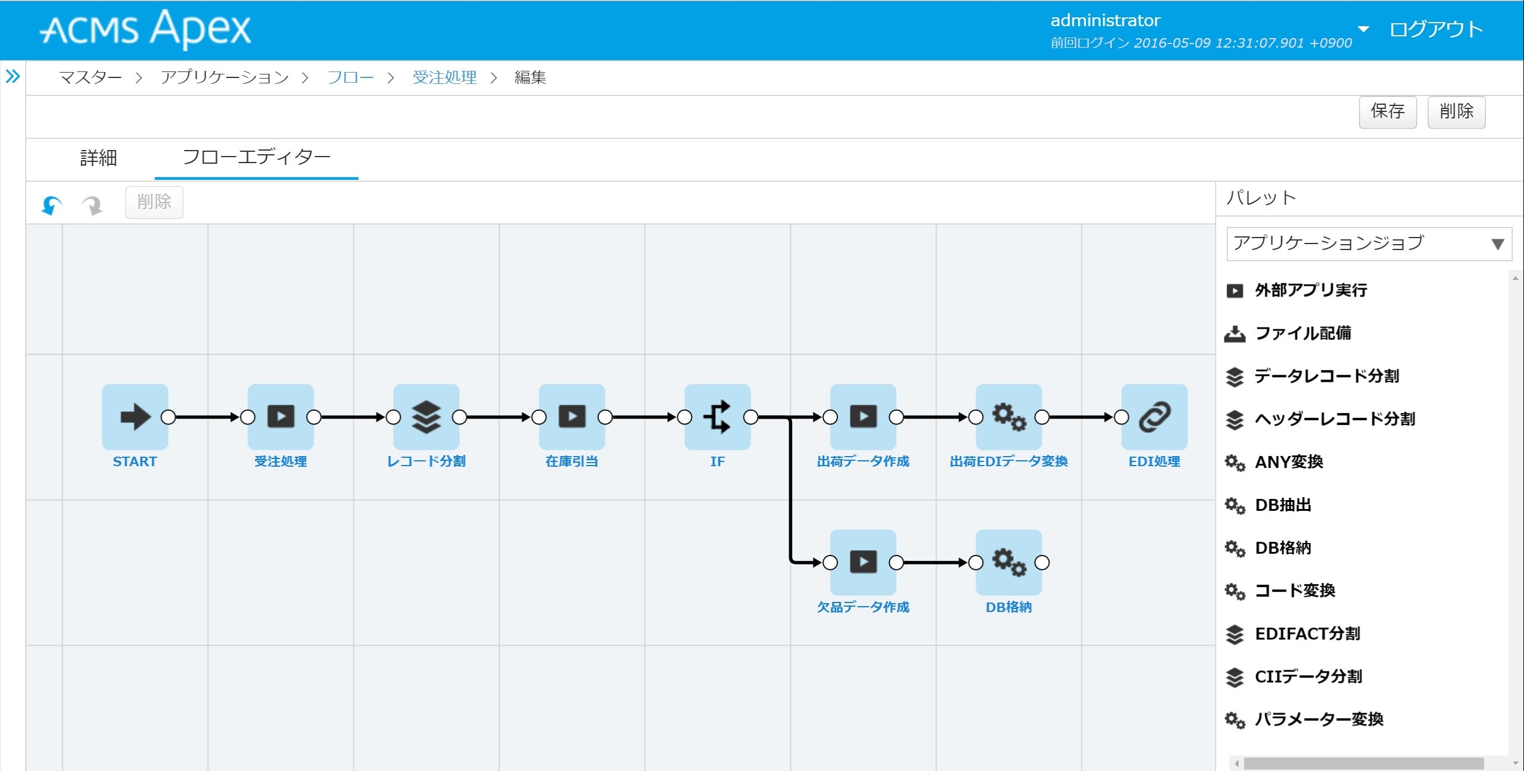Image resolution: width=1524 pixels, height=771 pixels.
Task: Select the 受注処理 flow node icon
Action: pos(281,417)
